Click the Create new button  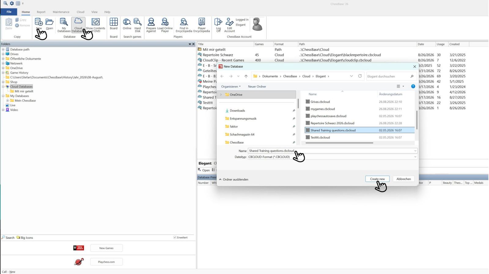tap(377, 179)
